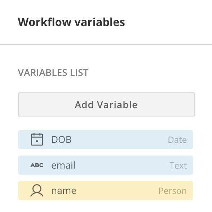Viewport: 212px width, 212px height.
Task: Click the Text type tag on email
Action: 178,165
